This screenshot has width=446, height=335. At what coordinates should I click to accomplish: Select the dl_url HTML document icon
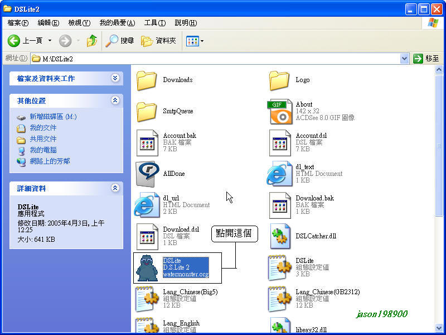pyautogui.click(x=147, y=205)
